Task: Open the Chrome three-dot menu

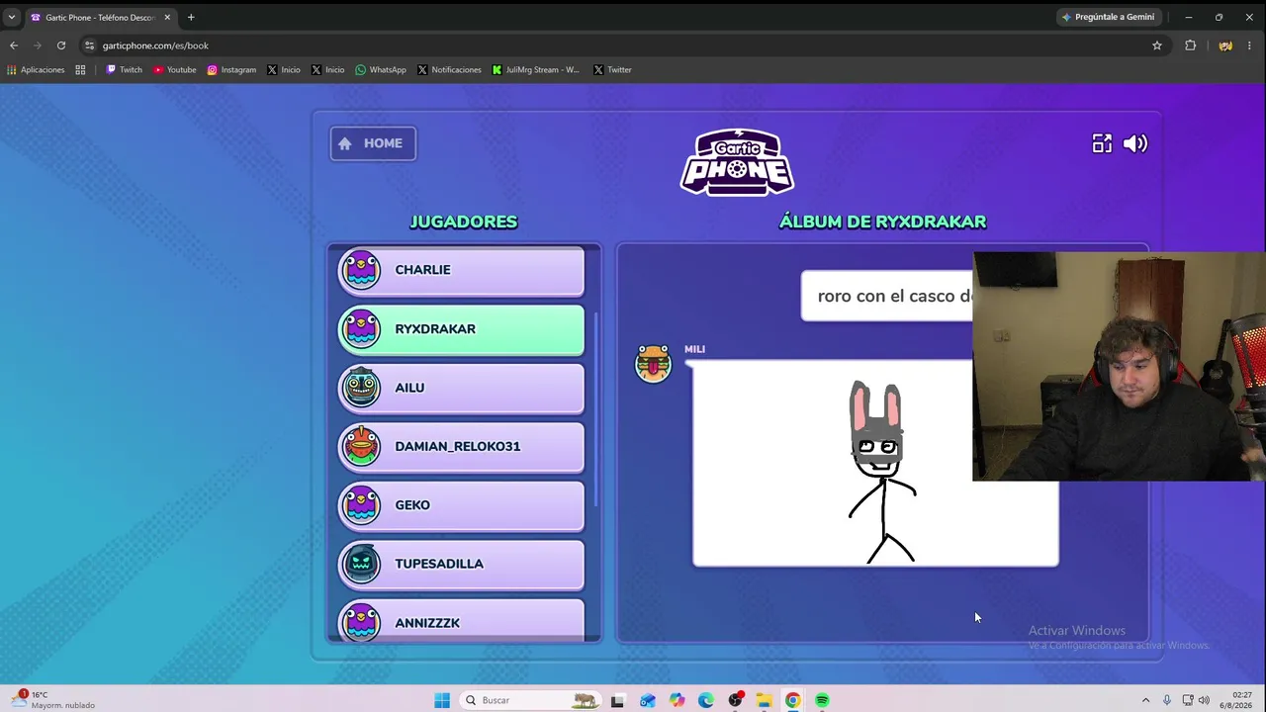Action: [x=1251, y=45]
